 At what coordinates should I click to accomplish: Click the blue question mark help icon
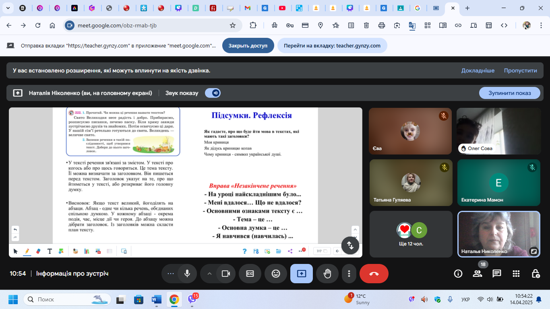[x=244, y=251]
